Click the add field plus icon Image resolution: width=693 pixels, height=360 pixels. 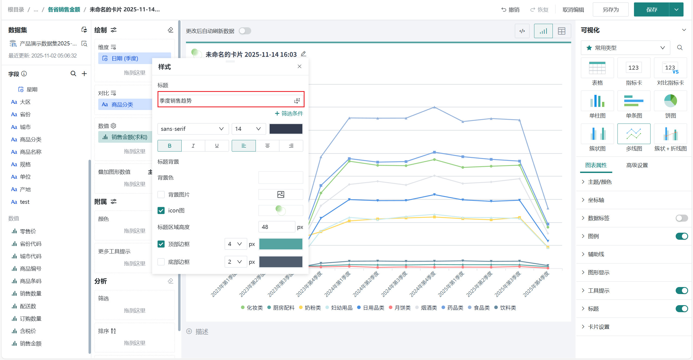(84, 74)
